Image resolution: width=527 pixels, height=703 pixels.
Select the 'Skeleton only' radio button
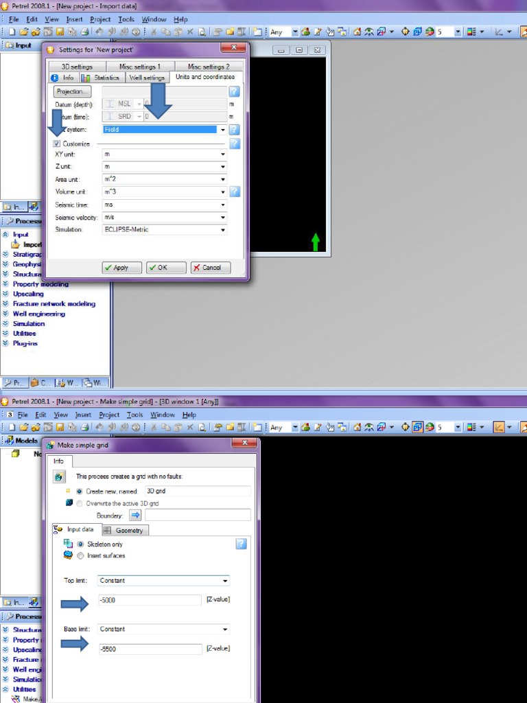tap(80, 544)
